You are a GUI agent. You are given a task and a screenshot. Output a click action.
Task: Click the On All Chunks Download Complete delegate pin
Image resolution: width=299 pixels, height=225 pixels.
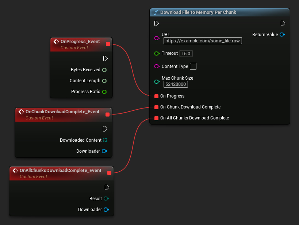click(x=157, y=118)
